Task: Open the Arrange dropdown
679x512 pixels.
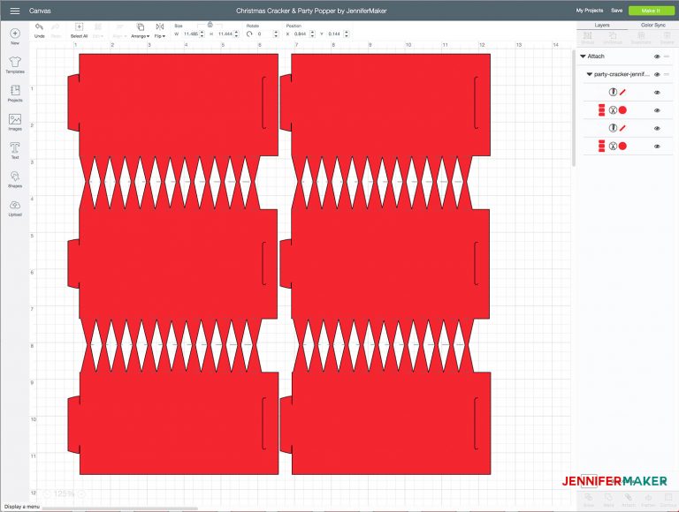Action: 140,30
